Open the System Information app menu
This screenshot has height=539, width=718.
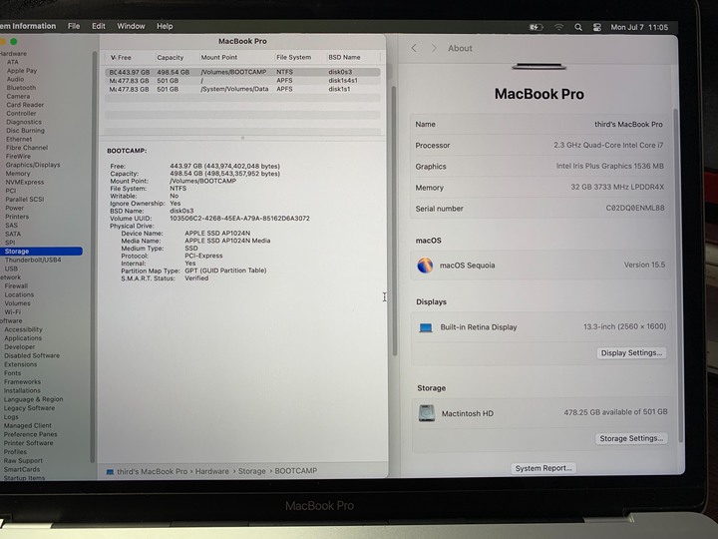(28, 26)
